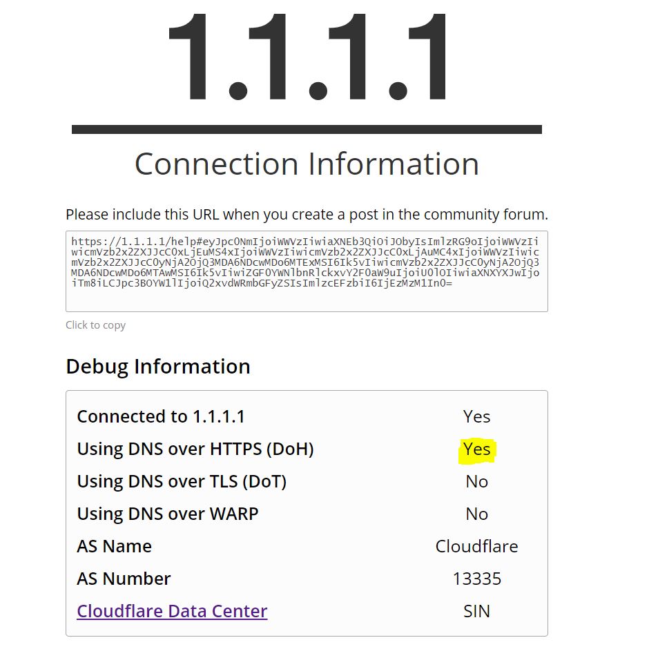Click the 'AS Number' row label
Image resolution: width=649 pixels, height=649 pixels.
pyautogui.click(x=123, y=579)
